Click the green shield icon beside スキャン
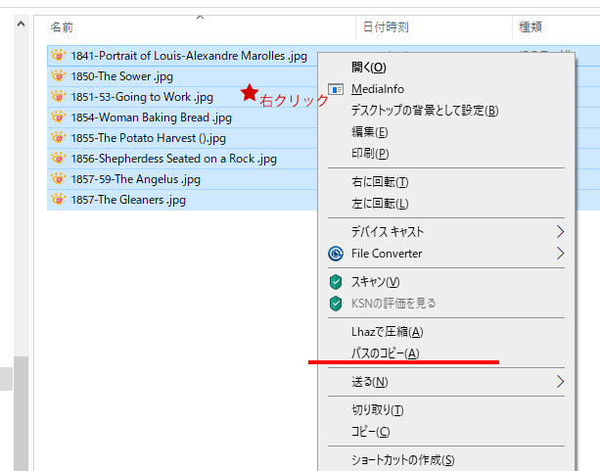The image size is (600, 471). 336,282
